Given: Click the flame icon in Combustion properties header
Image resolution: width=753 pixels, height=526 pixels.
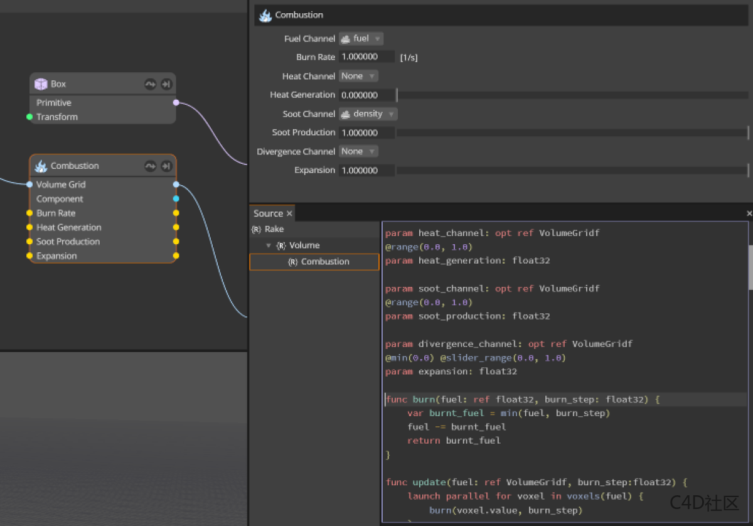Looking at the screenshot, I should pyautogui.click(x=265, y=16).
